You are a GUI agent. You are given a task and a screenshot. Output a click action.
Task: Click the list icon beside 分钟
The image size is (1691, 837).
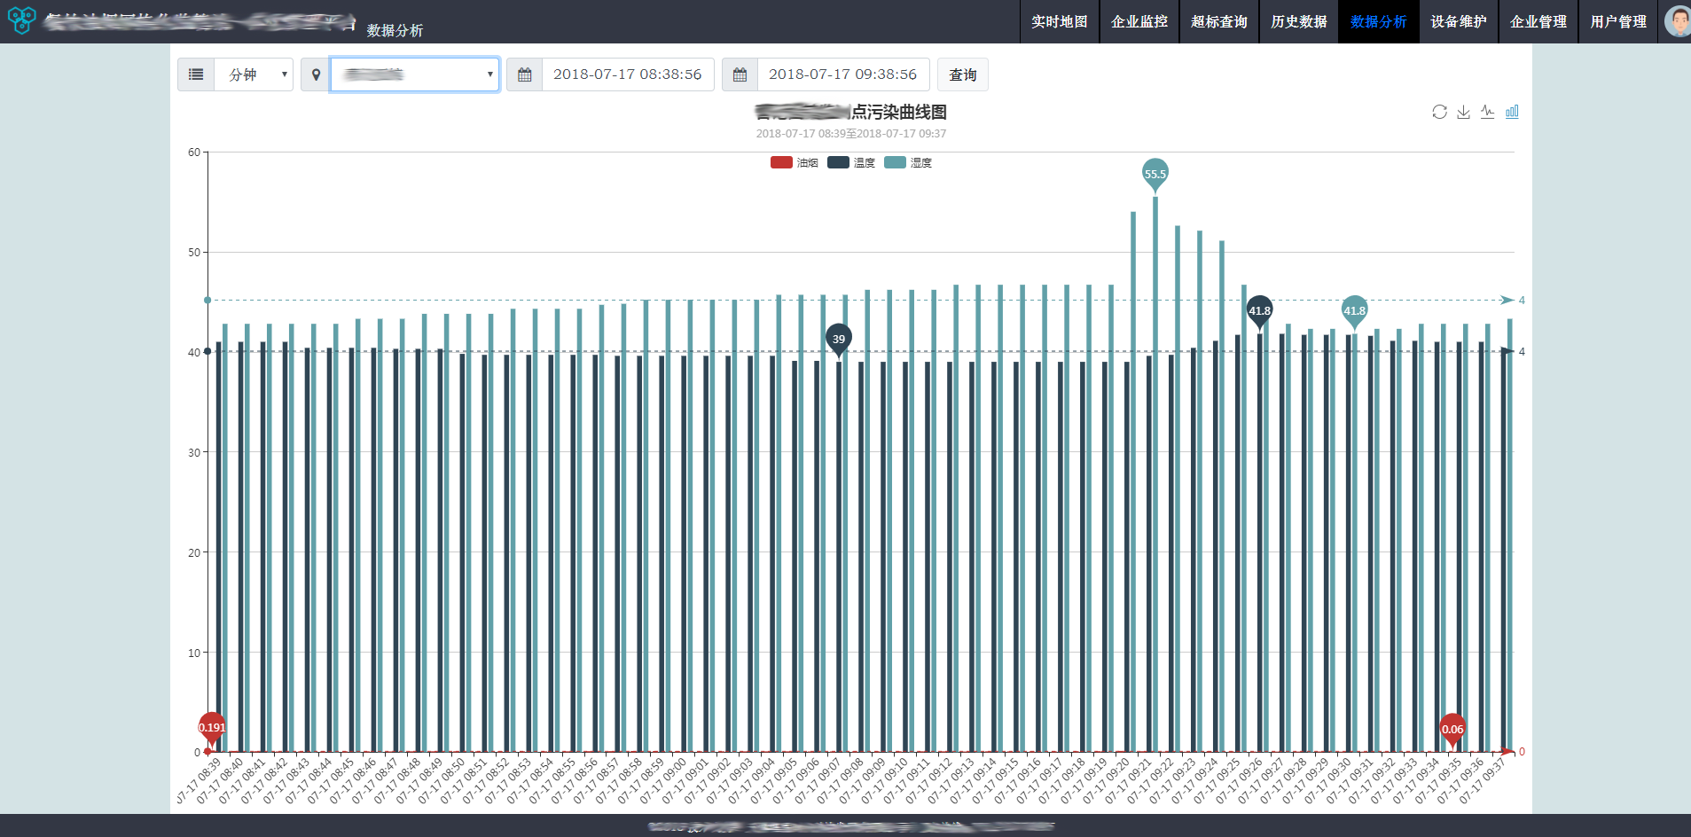[x=196, y=74]
